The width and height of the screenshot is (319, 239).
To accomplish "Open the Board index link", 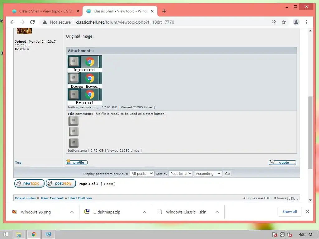I will (26, 198).
